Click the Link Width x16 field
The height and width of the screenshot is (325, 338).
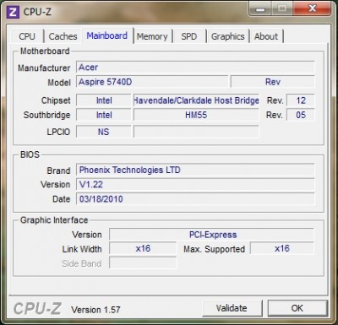coord(143,248)
